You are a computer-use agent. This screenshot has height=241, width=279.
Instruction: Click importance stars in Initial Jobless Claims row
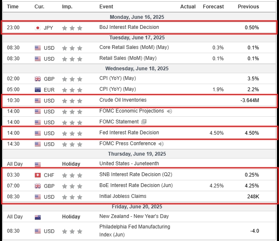72,197
